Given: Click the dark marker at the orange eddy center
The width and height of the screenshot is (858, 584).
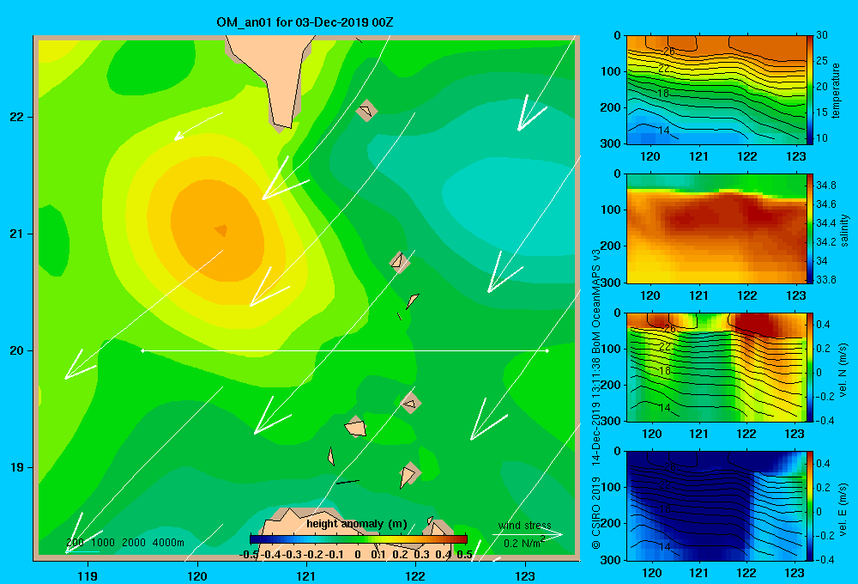Looking at the screenshot, I should tap(221, 230).
